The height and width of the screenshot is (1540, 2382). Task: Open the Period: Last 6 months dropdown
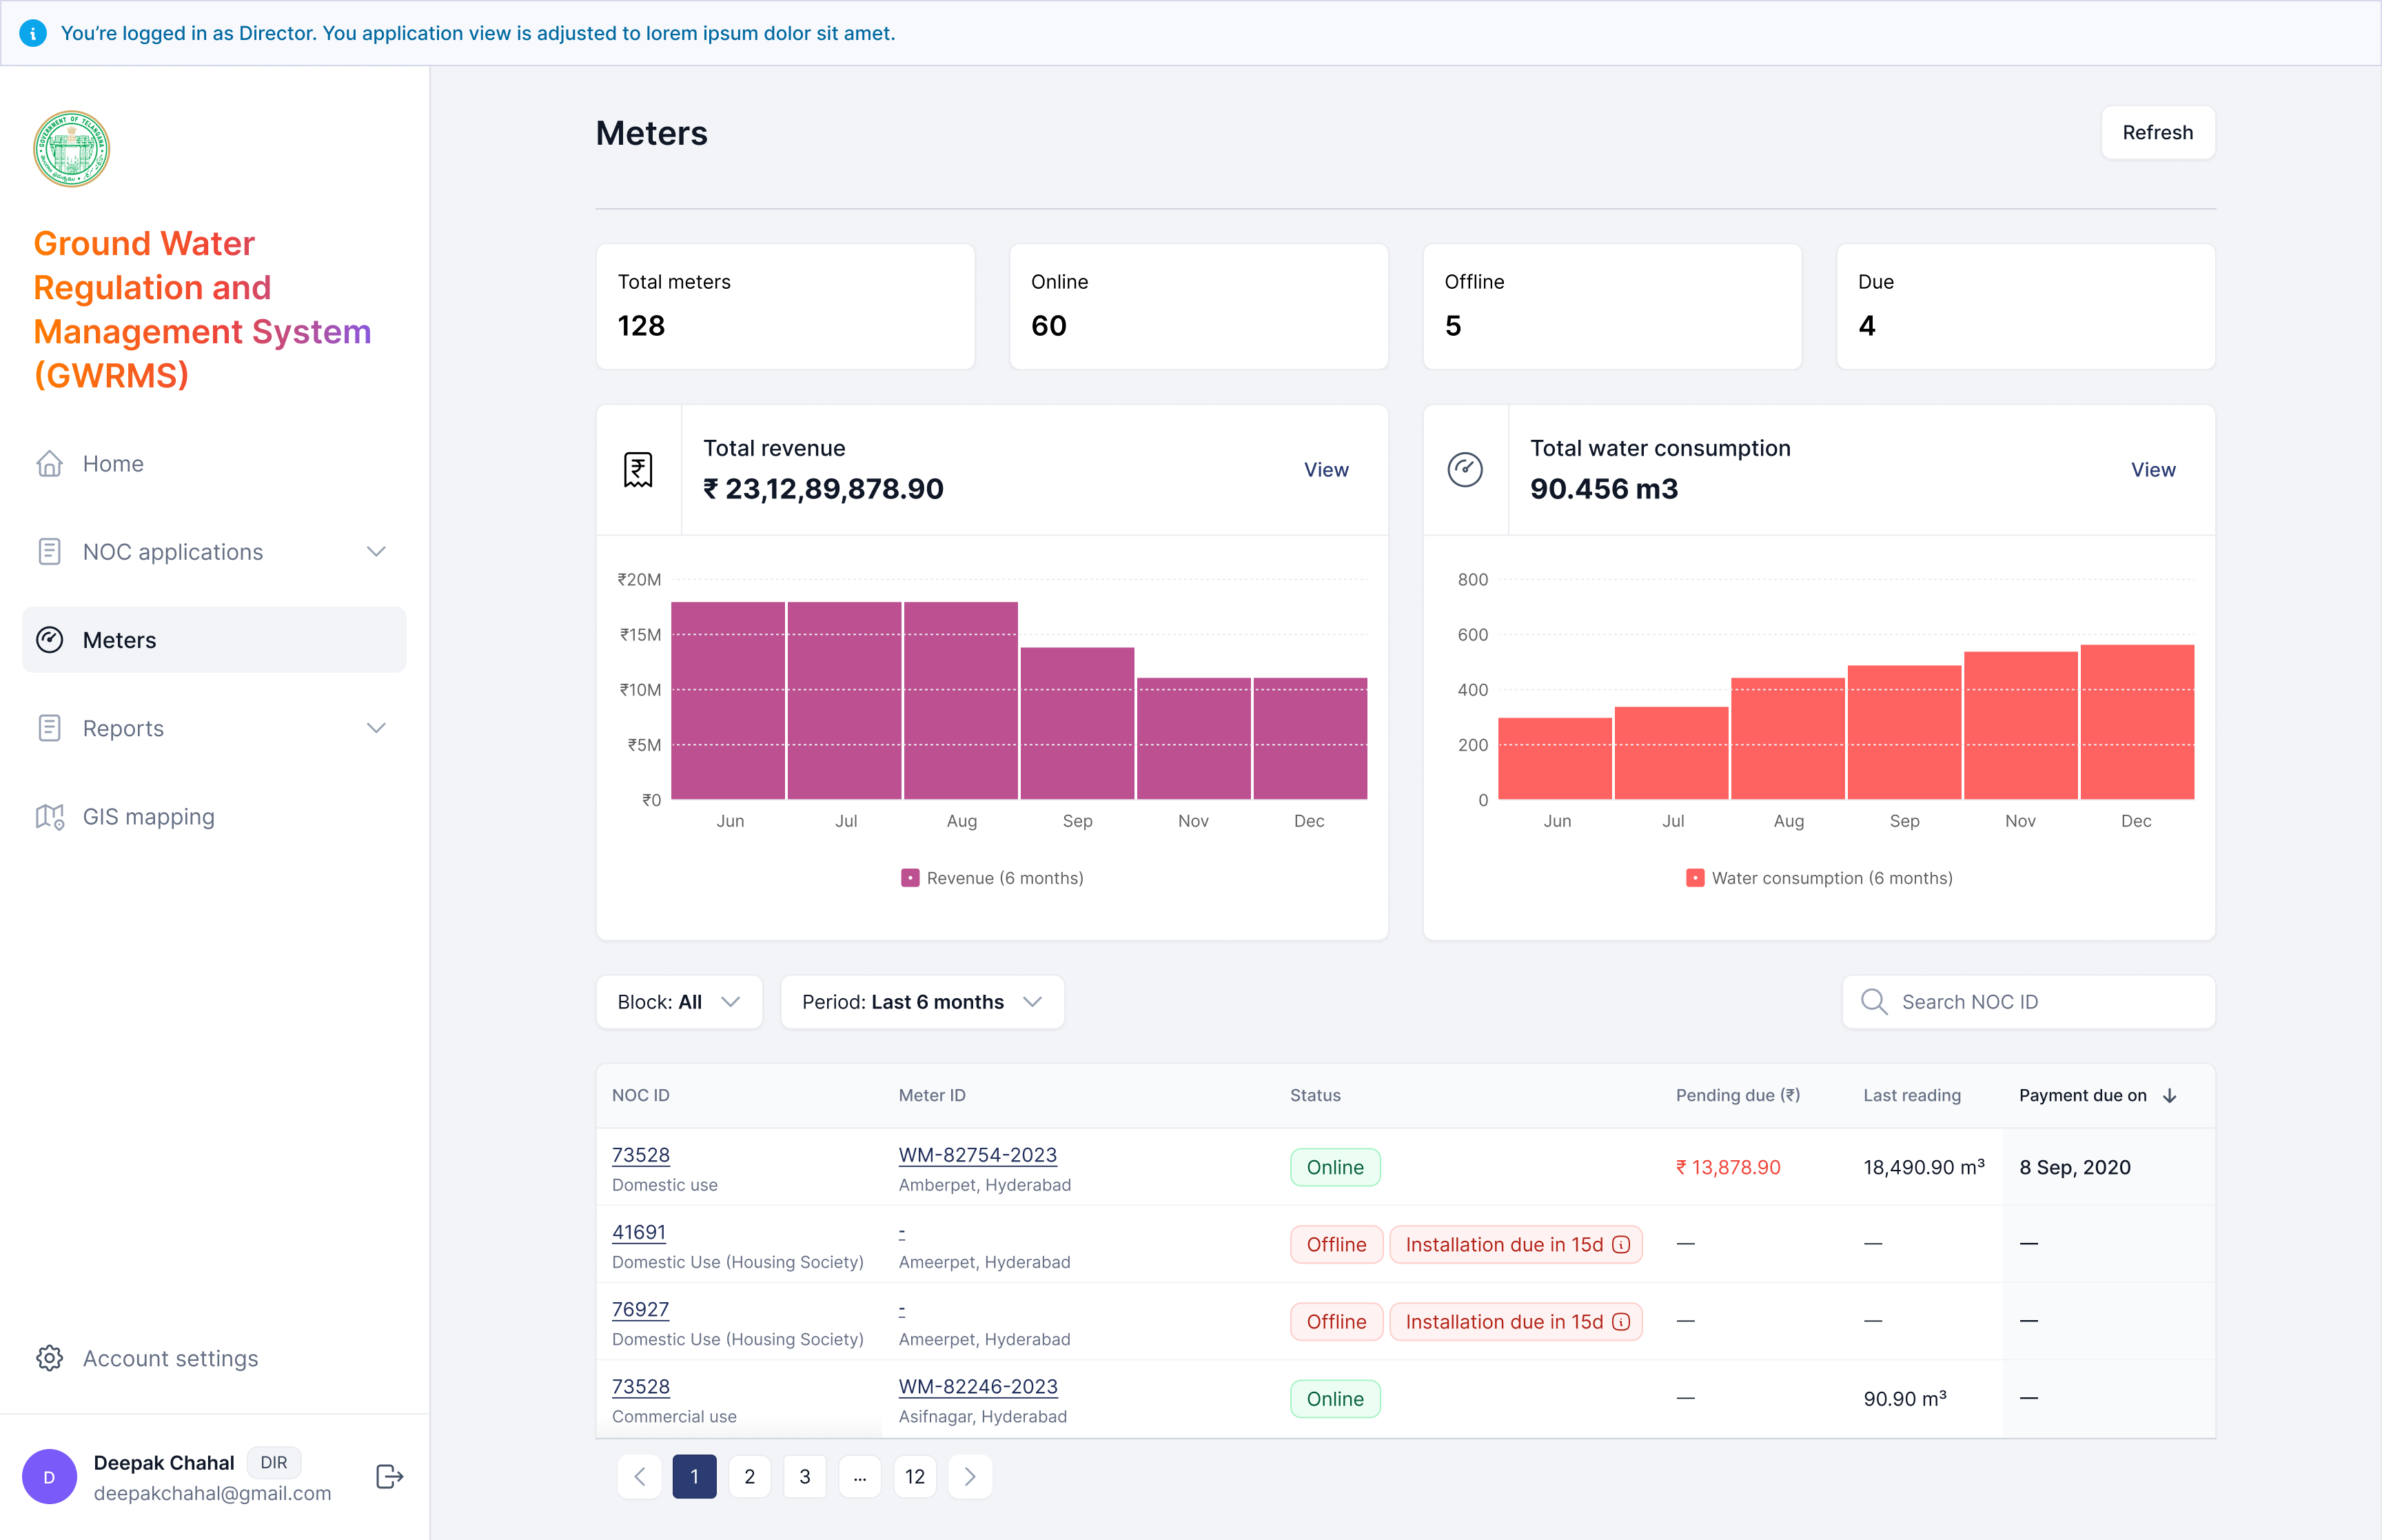pyautogui.click(x=921, y=1002)
